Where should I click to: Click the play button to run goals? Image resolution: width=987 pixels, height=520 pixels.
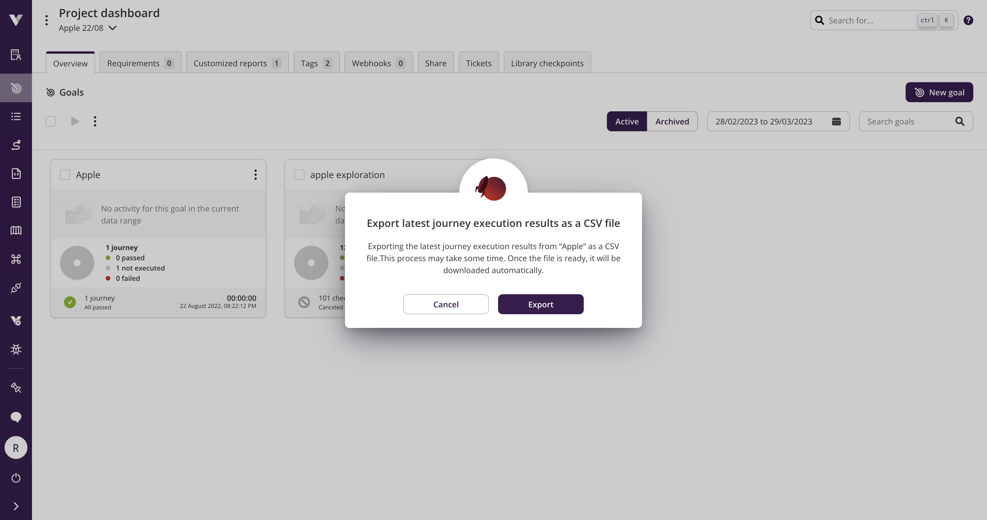[x=75, y=121]
